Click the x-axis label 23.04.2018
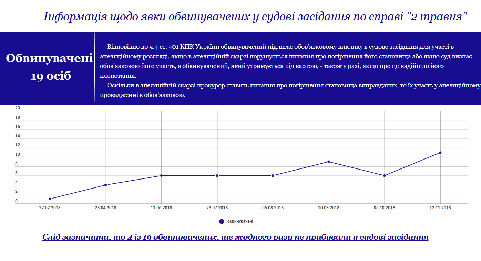The image size is (481, 261). [x=106, y=208]
